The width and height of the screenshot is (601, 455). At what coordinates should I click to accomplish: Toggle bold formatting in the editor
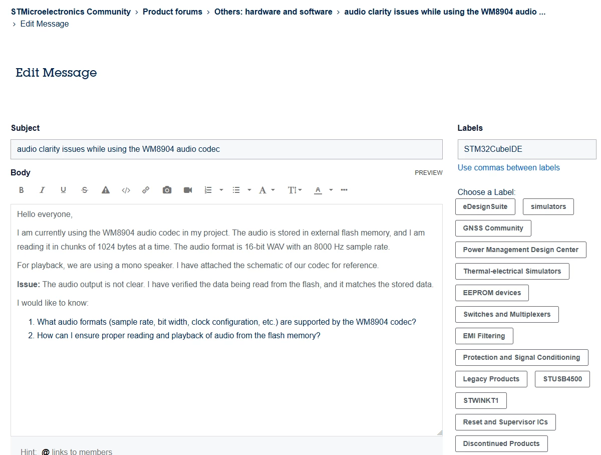(22, 190)
